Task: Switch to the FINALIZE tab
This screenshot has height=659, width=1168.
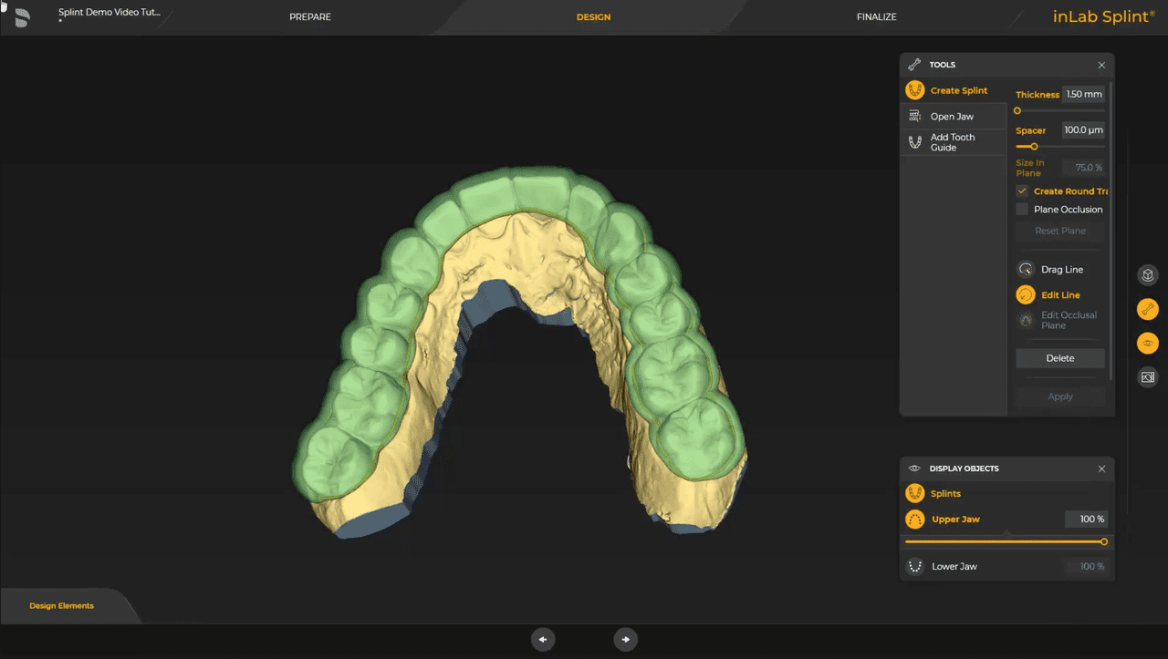Action: coord(876,16)
